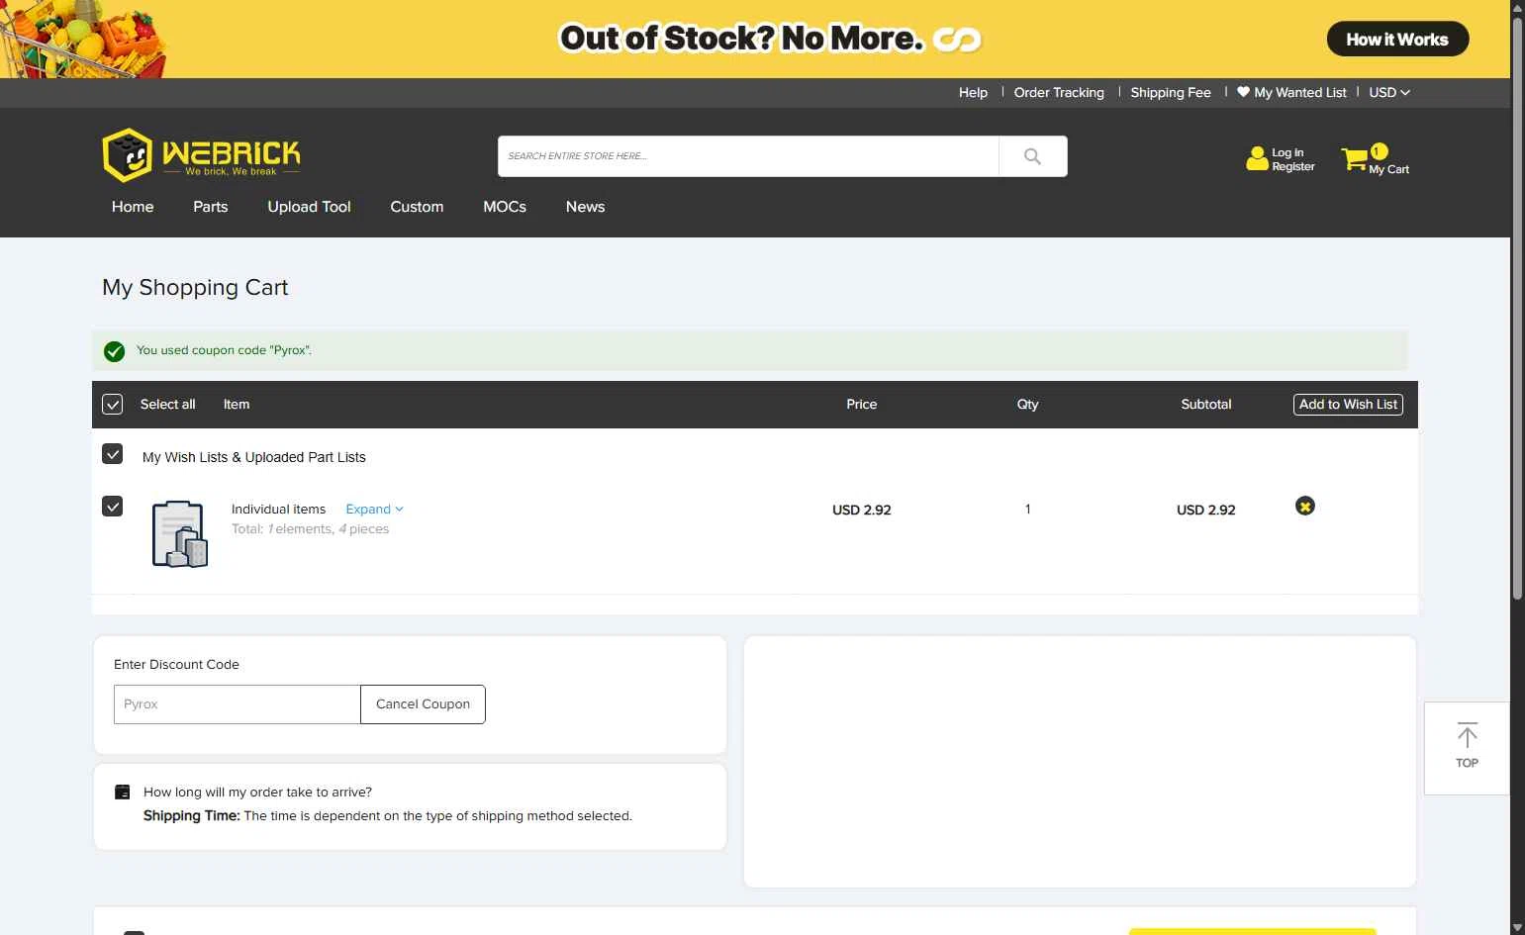Screen dimensions: 1525x935
Task: Click the Individual items parts list thumbnail
Action: pyautogui.click(x=179, y=534)
